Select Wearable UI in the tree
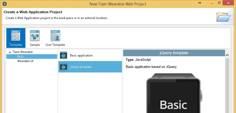This screenshot has width=236, height=113. click(25, 61)
